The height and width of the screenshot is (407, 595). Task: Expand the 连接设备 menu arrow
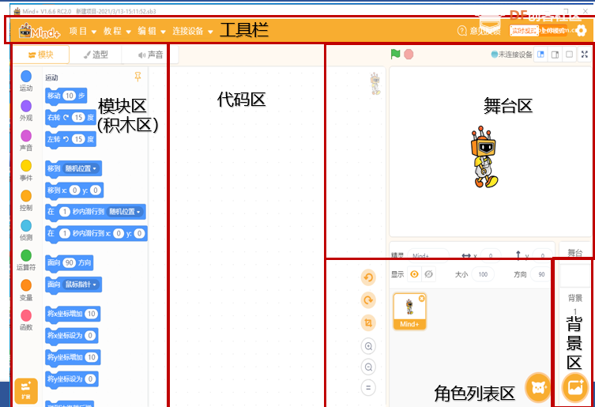(x=210, y=32)
